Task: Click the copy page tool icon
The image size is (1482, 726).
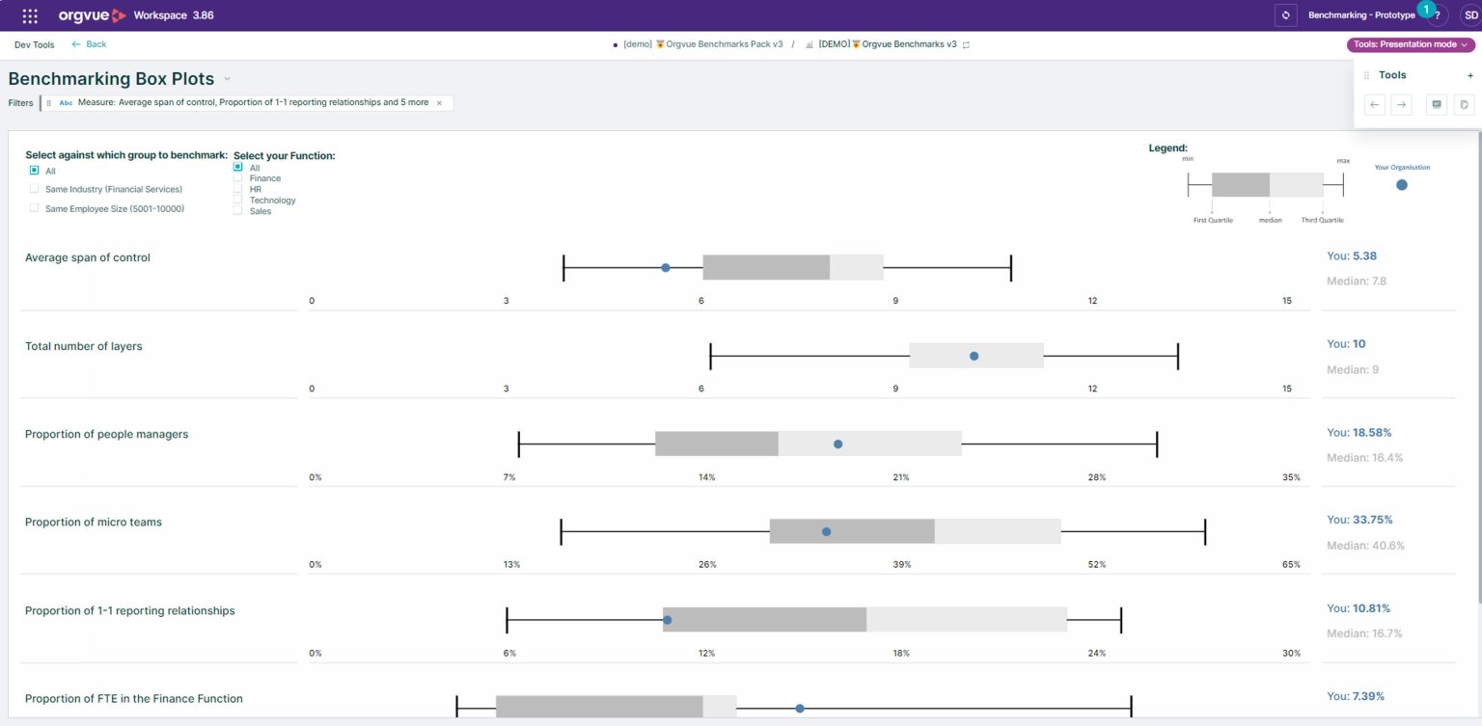Action: tap(1464, 104)
